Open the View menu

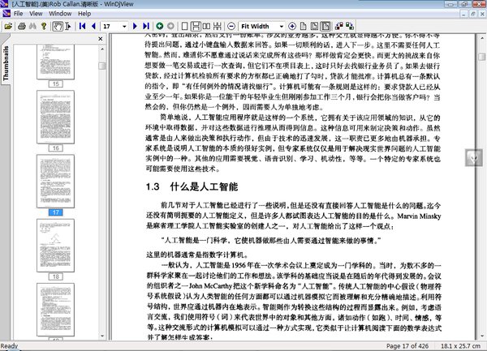(36, 14)
